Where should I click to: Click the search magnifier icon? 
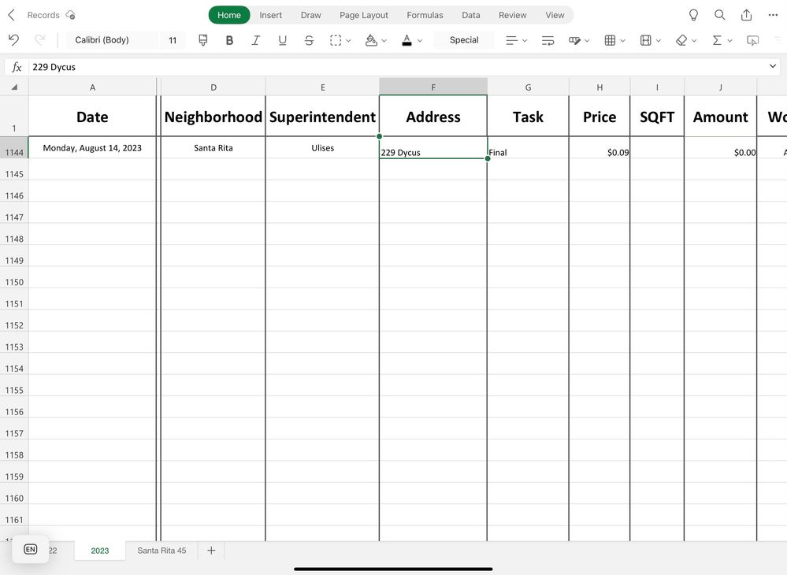(720, 15)
